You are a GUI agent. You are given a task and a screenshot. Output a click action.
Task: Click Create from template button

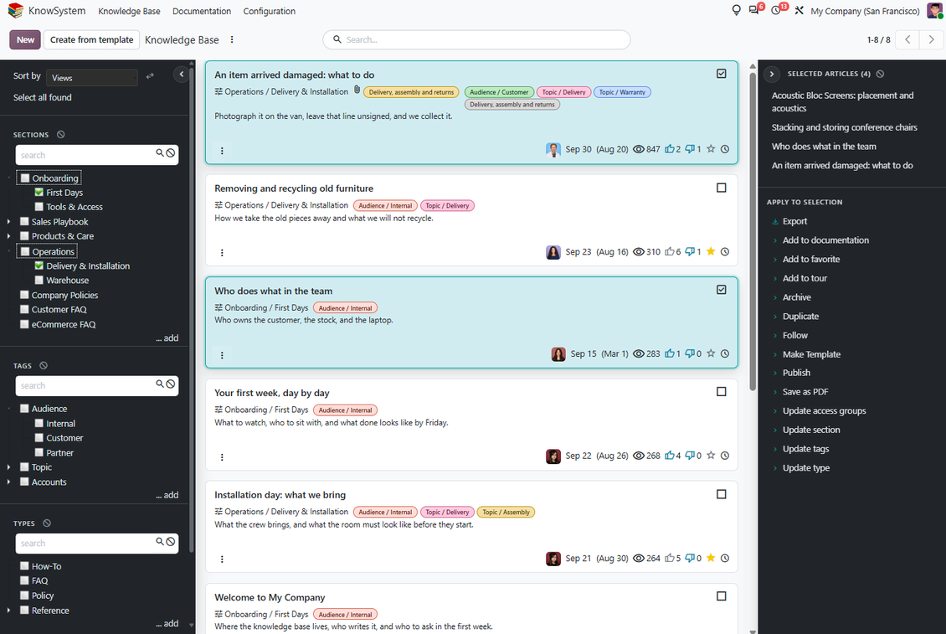[x=92, y=40]
